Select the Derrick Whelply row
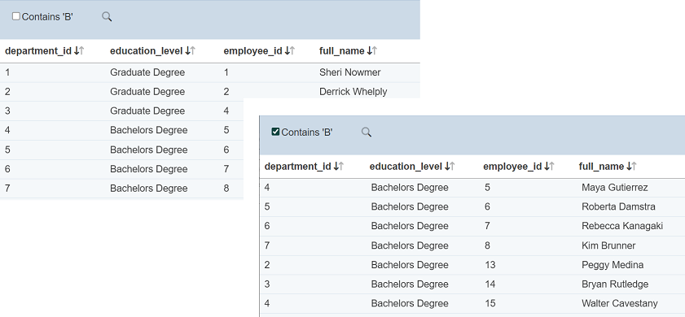 pos(209,92)
